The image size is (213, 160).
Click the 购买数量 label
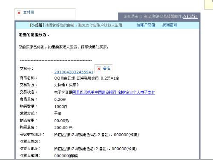(28, 106)
